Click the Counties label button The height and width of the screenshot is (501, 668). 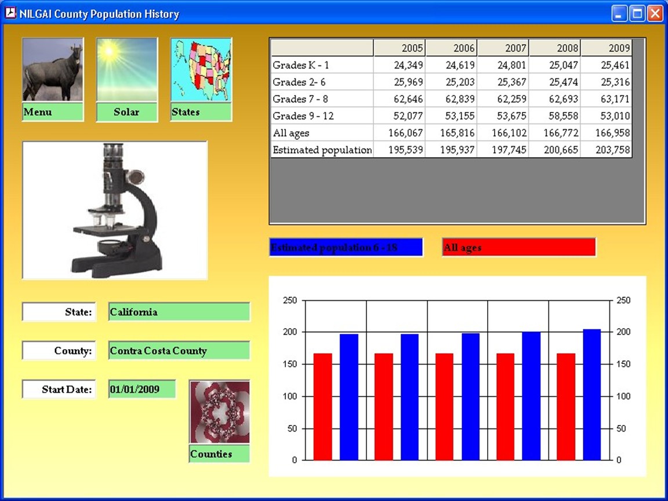coord(219,454)
